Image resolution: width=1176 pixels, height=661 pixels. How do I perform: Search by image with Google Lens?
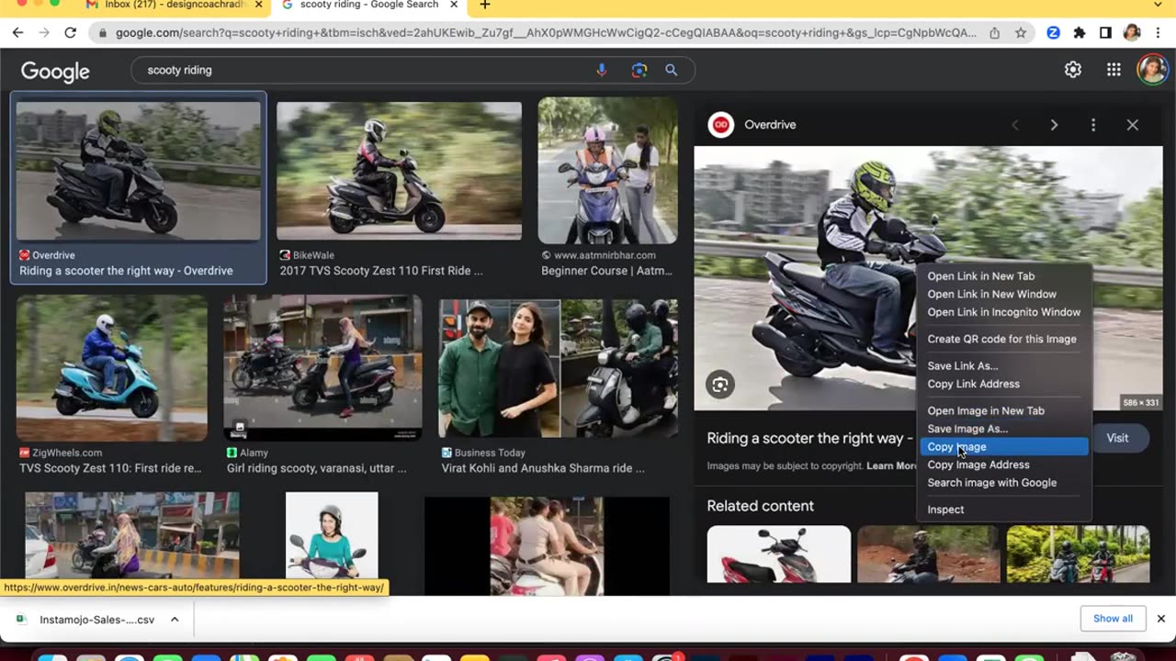coord(639,70)
